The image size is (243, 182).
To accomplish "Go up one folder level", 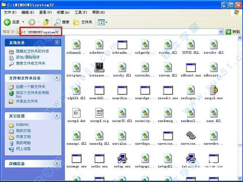I will (46, 22).
